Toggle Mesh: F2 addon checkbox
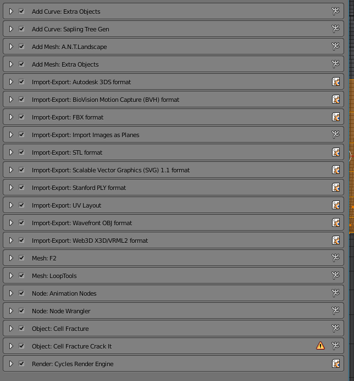 (21, 258)
